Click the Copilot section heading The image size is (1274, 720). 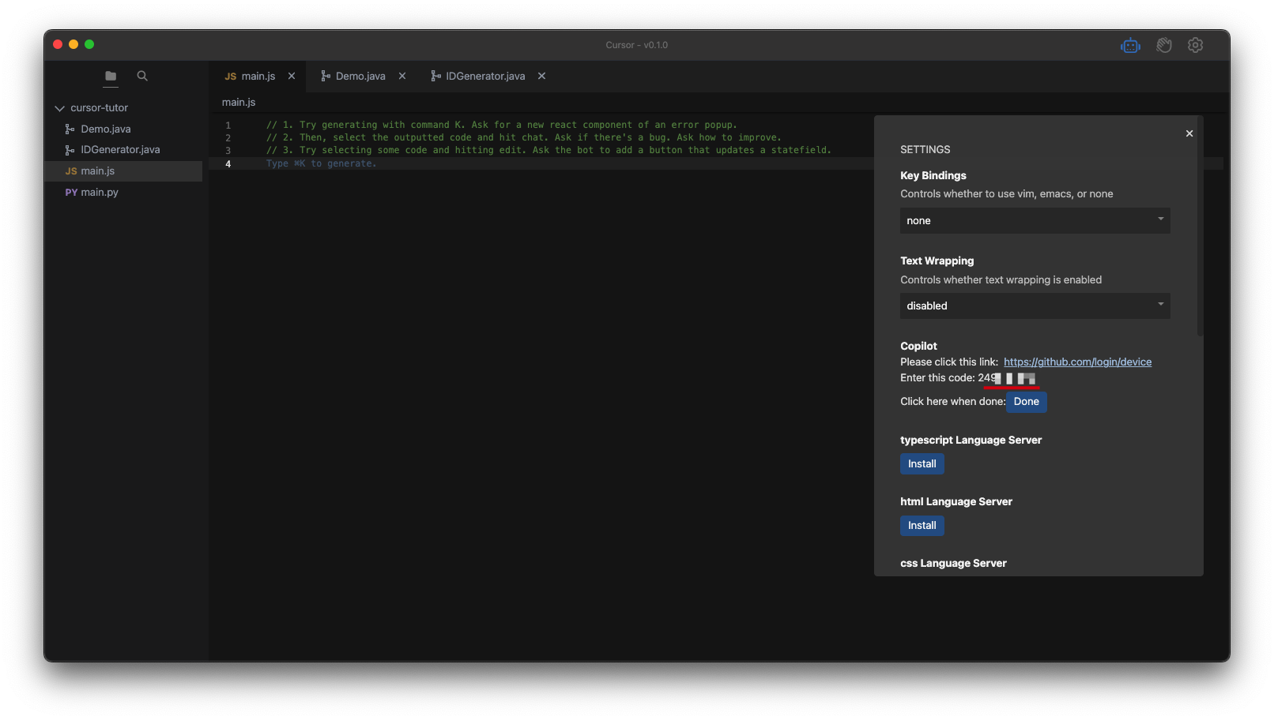tap(918, 346)
